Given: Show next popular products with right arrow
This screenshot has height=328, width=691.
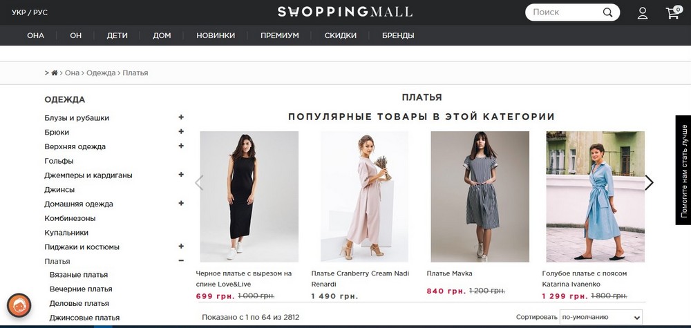Looking at the screenshot, I should click(649, 183).
